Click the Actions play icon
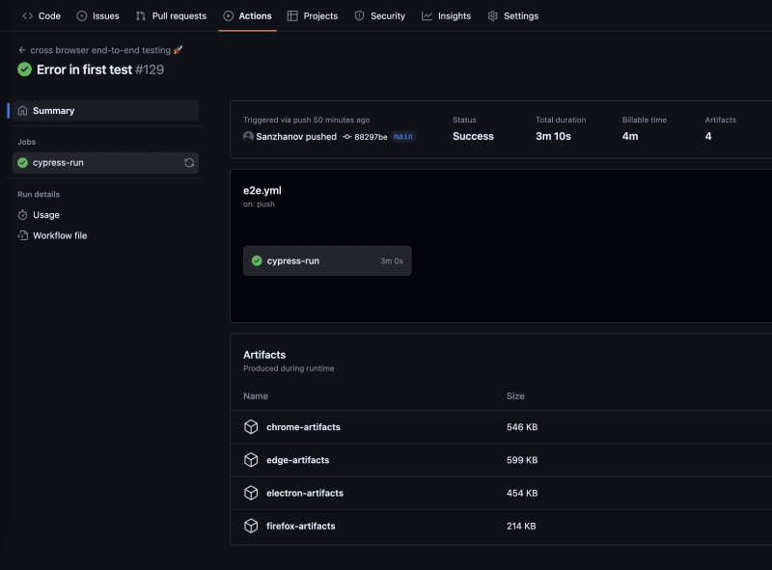The height and width of the screenshot is (570, 772). point(228,15)
